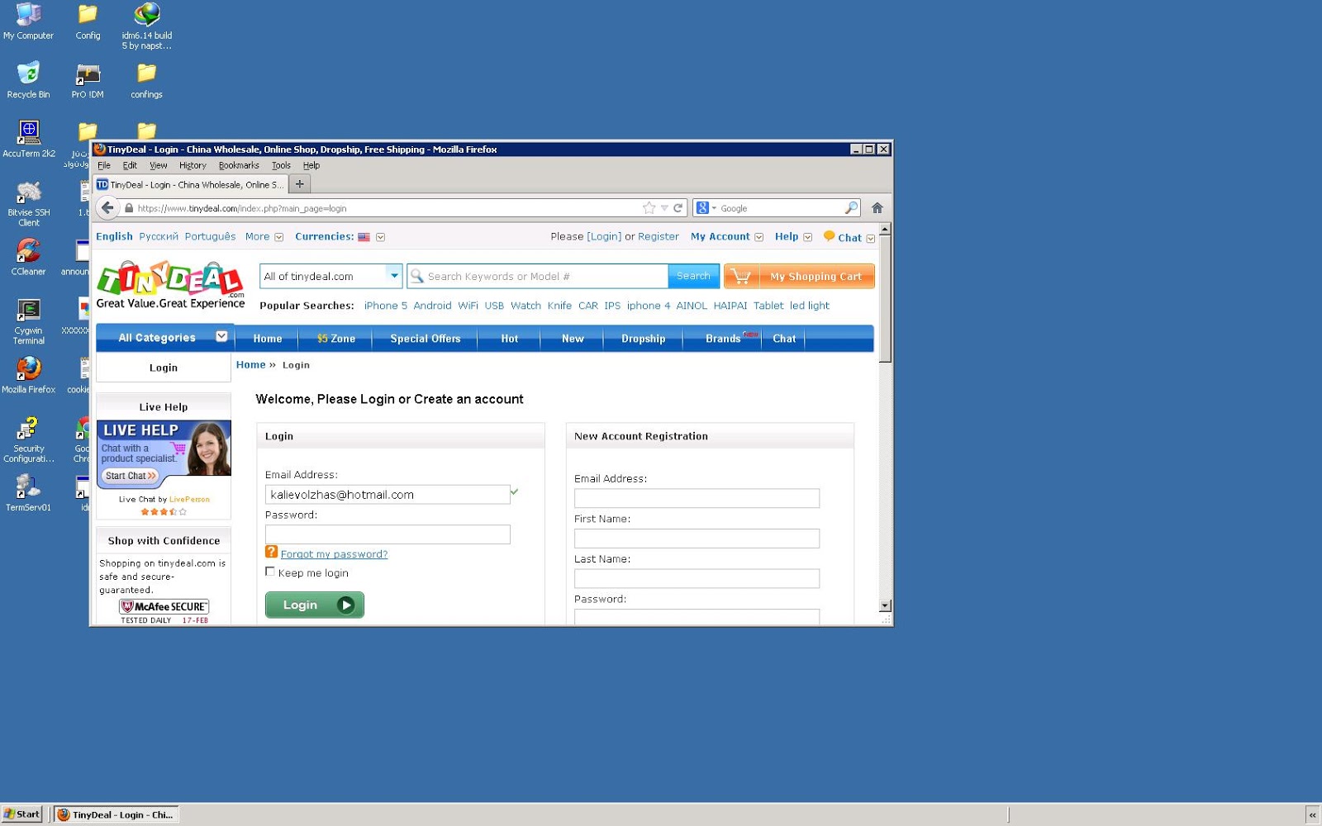Select the Cygwin Terminal desktop icon
The height and width of the screenshot is (826, 1322).
28,321
